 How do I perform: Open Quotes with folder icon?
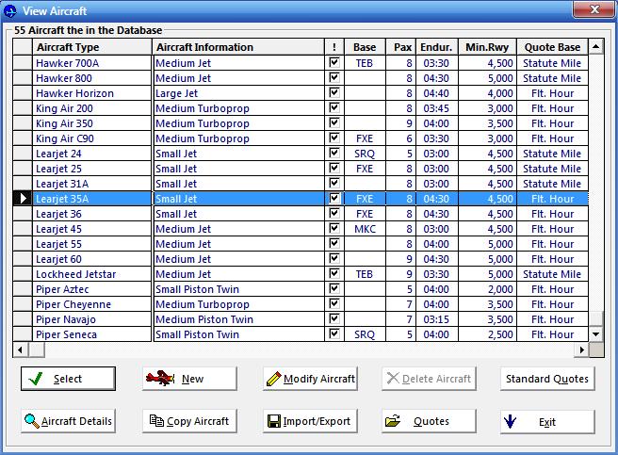pyautogui.click(x=429, y=421)
